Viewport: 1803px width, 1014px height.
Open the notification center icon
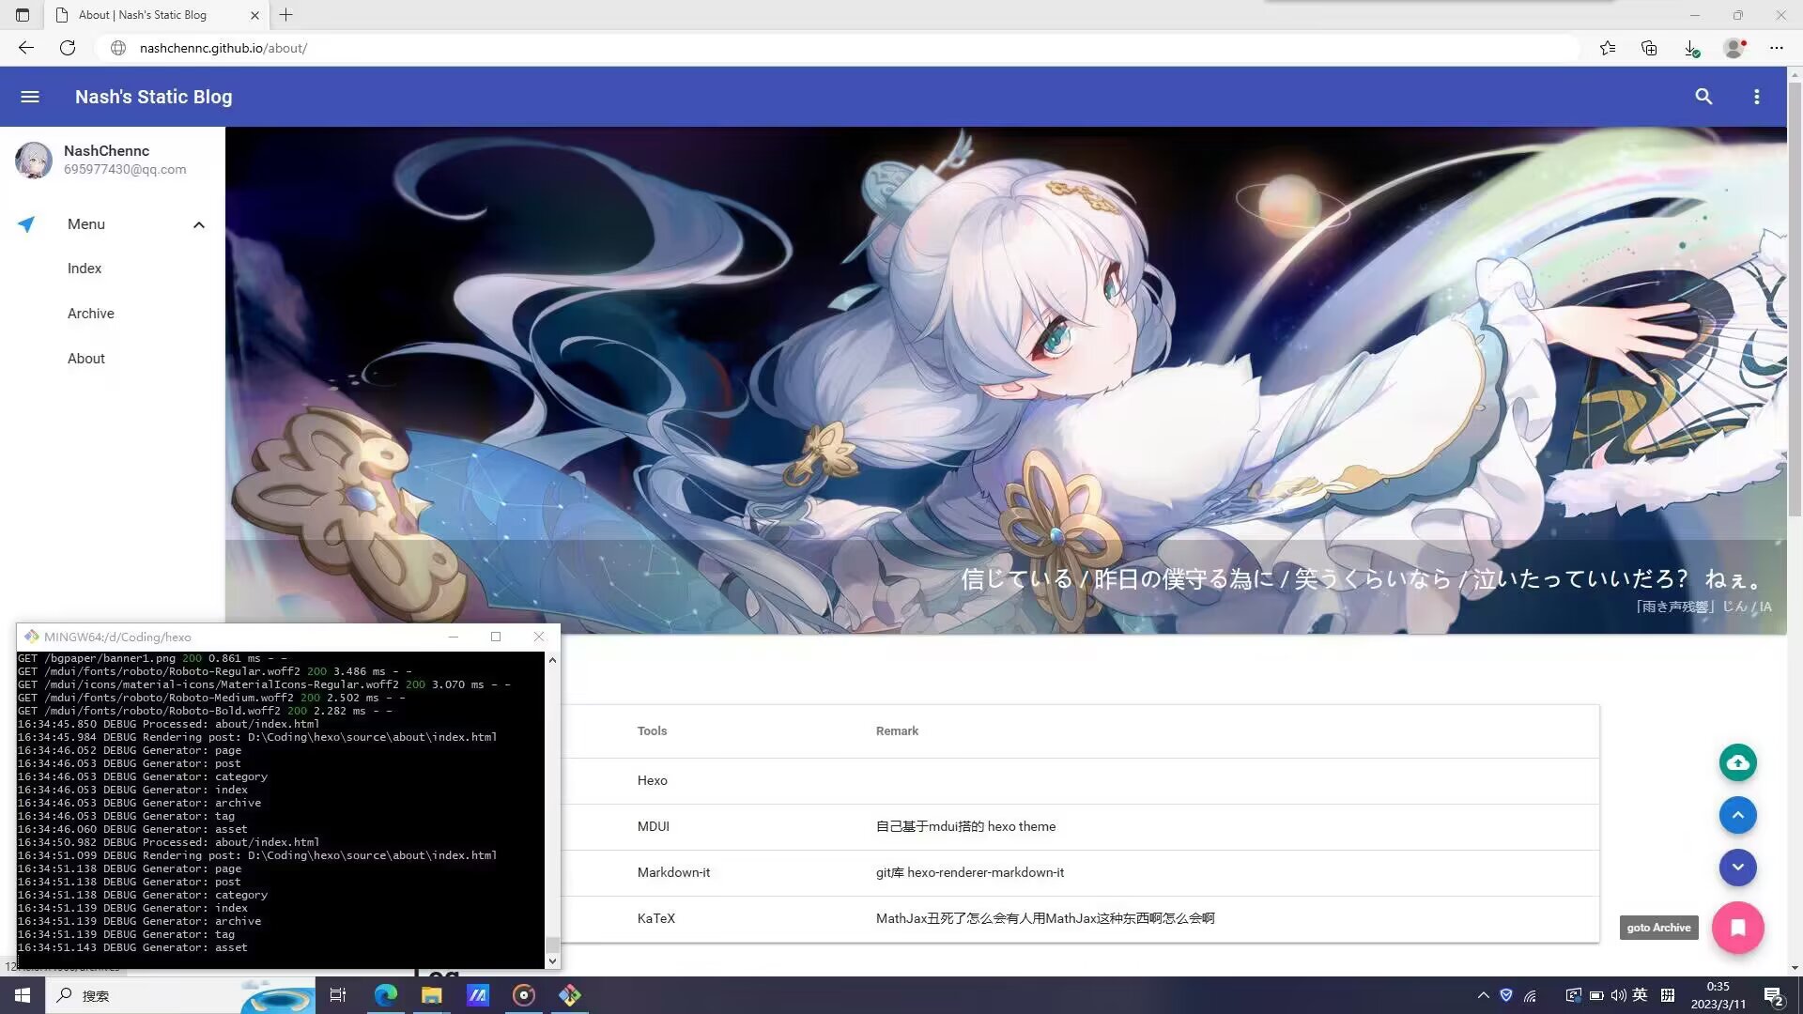[x=1774, y=996]
